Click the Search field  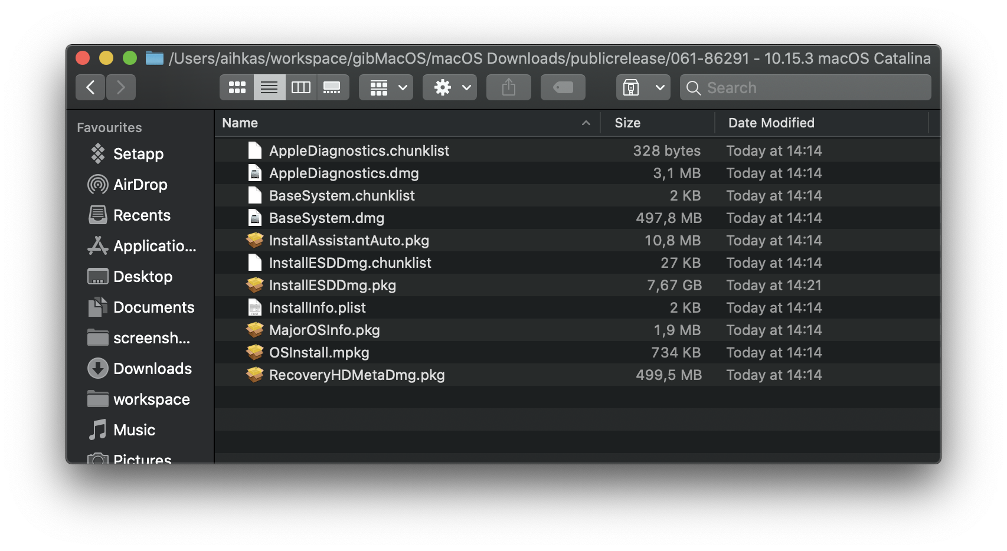[806, 87]
